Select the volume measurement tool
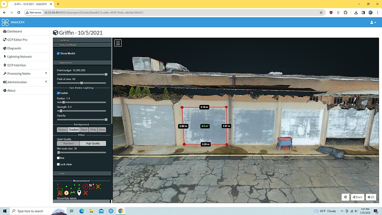The image size is (382, 215). click(60, 193)
